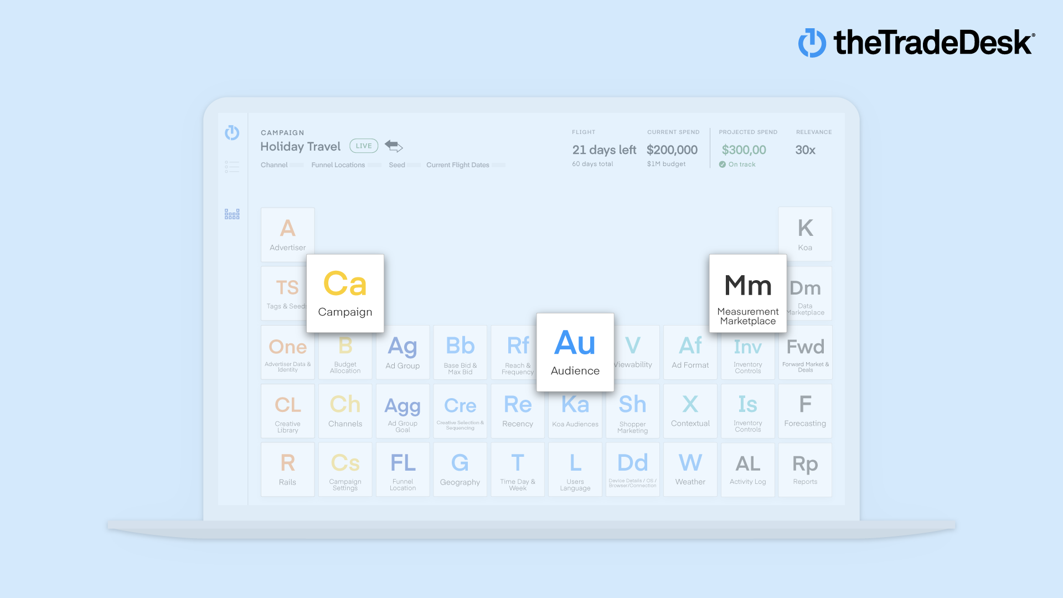Select the grid tiles sidebar icon
The height and width of the screenshot is (598, 1063).
click(232, 214)
